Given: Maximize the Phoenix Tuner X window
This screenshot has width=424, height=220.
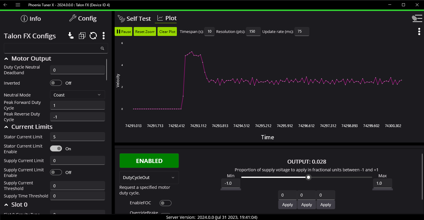Looking at the screenshot, I should click(403, 5).
